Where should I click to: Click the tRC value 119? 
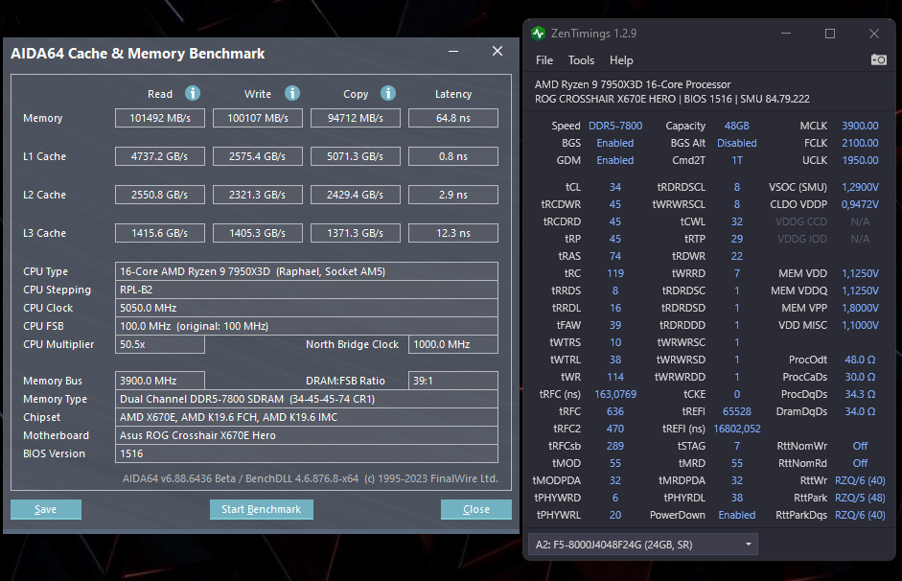(615, 273)
